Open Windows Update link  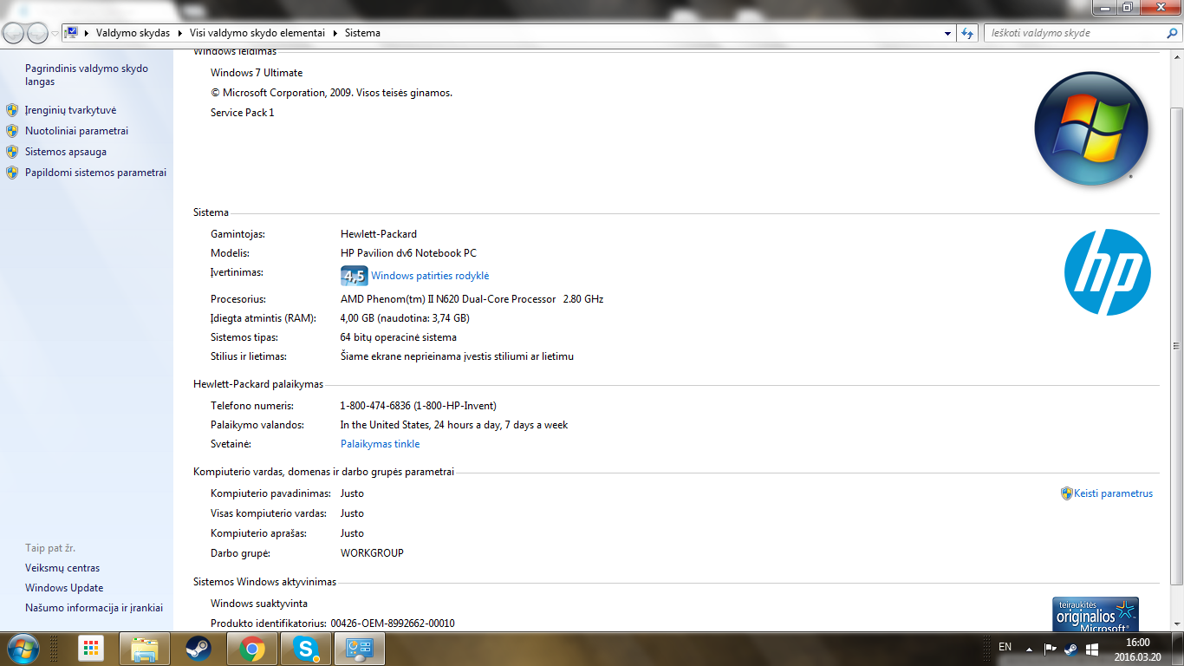64,588
